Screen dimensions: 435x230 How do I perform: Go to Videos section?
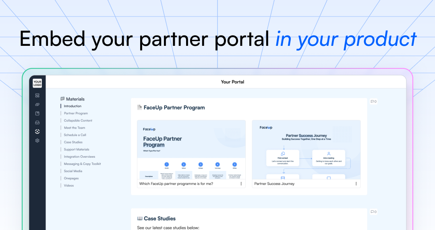(x=69, y=185)
